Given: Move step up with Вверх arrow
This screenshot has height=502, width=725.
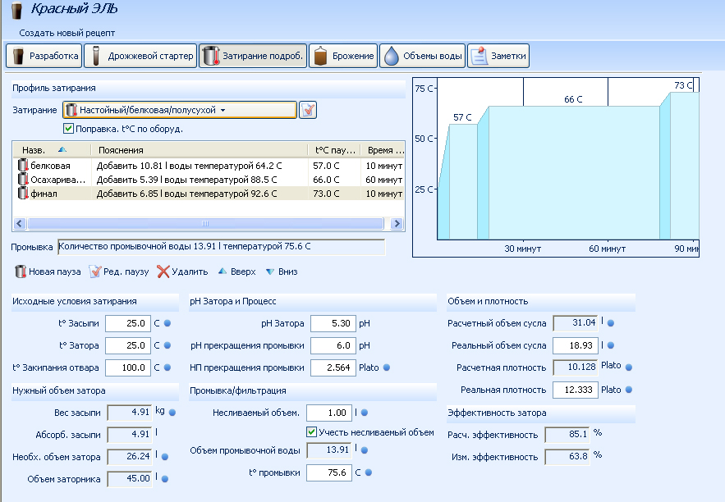Looking at the screenshot, I should pyautogui.click(x=223, y=272).
